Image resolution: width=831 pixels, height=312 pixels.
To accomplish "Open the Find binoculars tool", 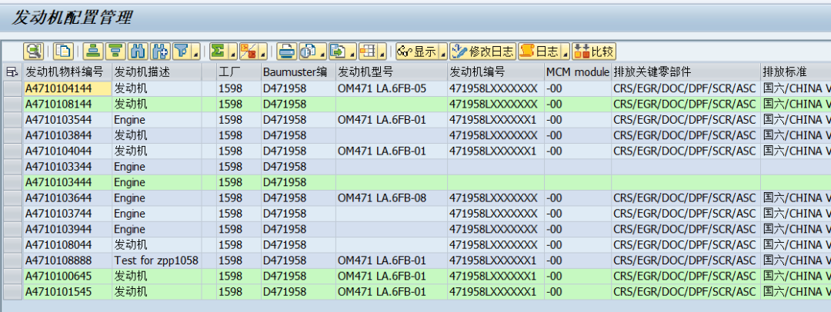I will (x=138, y=51).
